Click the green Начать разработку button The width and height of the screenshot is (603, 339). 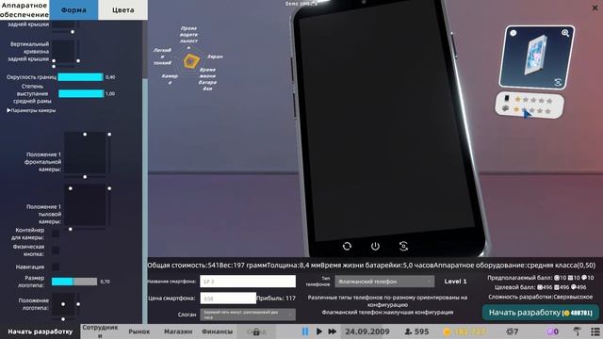[x=540, y=313]
